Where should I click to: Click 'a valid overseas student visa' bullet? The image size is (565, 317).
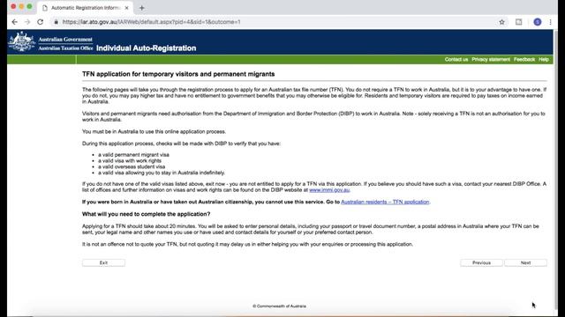point(132,166)
